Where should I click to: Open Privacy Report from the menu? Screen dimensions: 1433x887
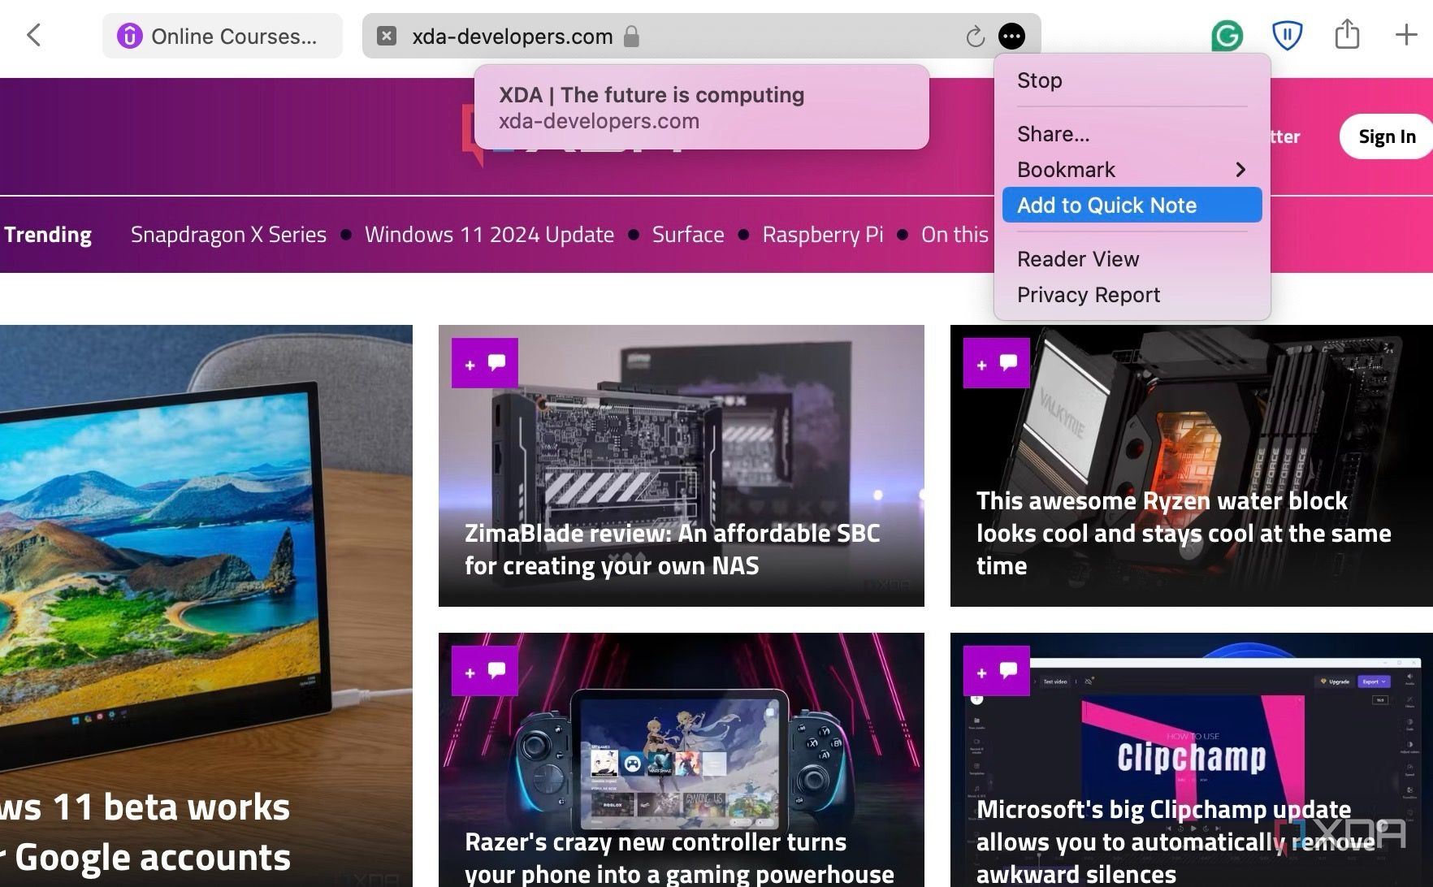pos(1132,295)
